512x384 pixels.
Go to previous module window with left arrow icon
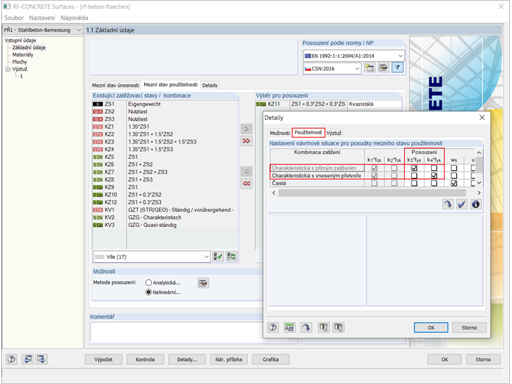[28, 359]
